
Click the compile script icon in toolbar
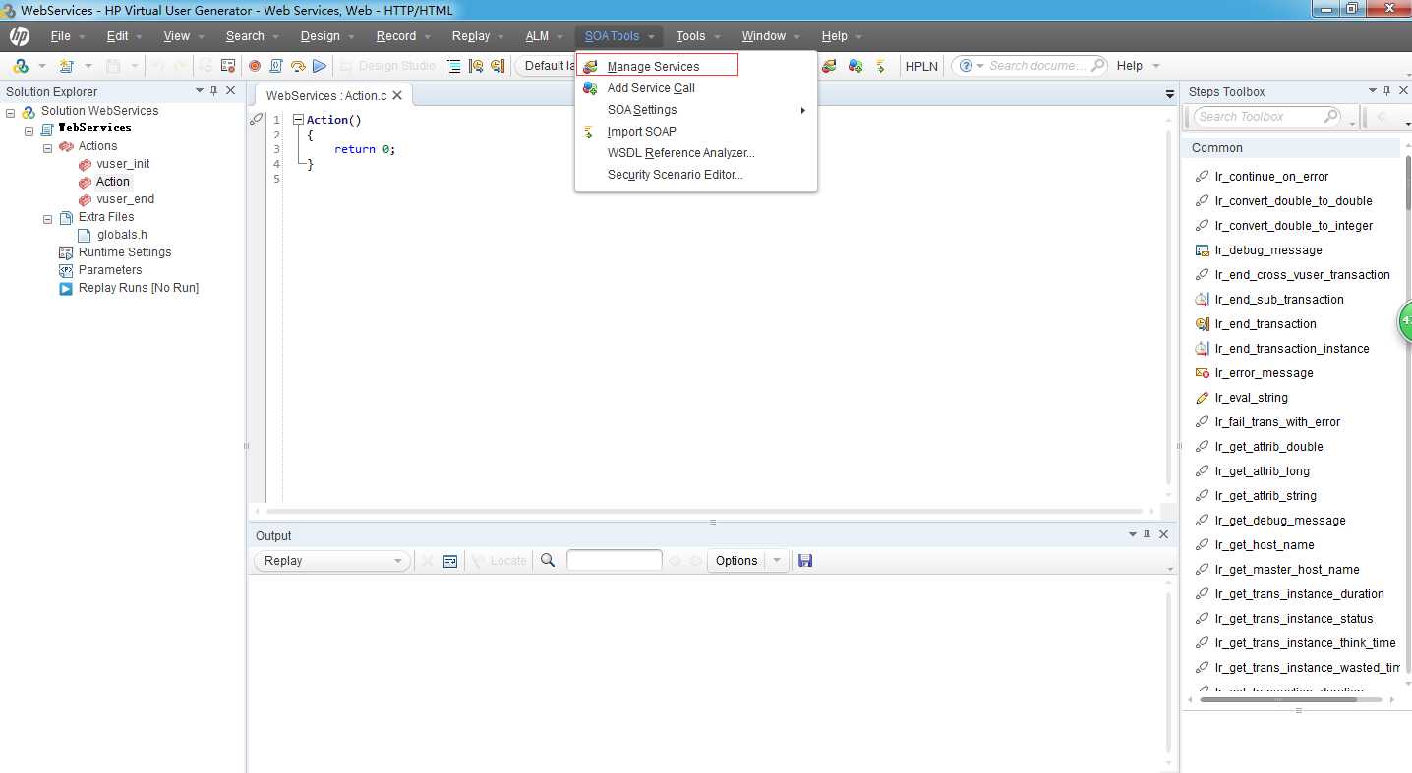[276, 66]
